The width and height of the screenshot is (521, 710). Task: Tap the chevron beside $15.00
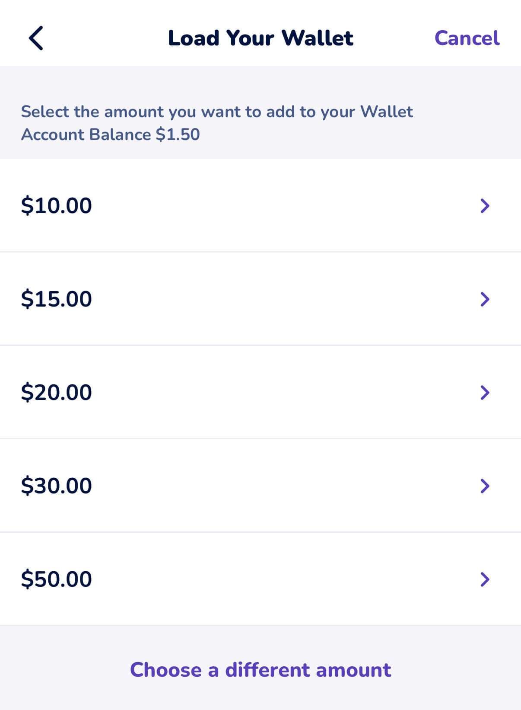[485, 299]
